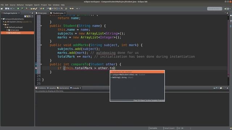The image size is (232, 130).
Task: Collapse the CompareStudentMarks project node
Action: point(1,19)
